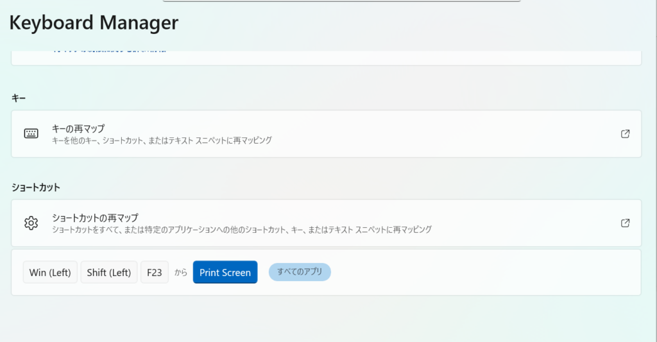Click the shortcut remap description text
657x342 pixels.
(241, 229)
